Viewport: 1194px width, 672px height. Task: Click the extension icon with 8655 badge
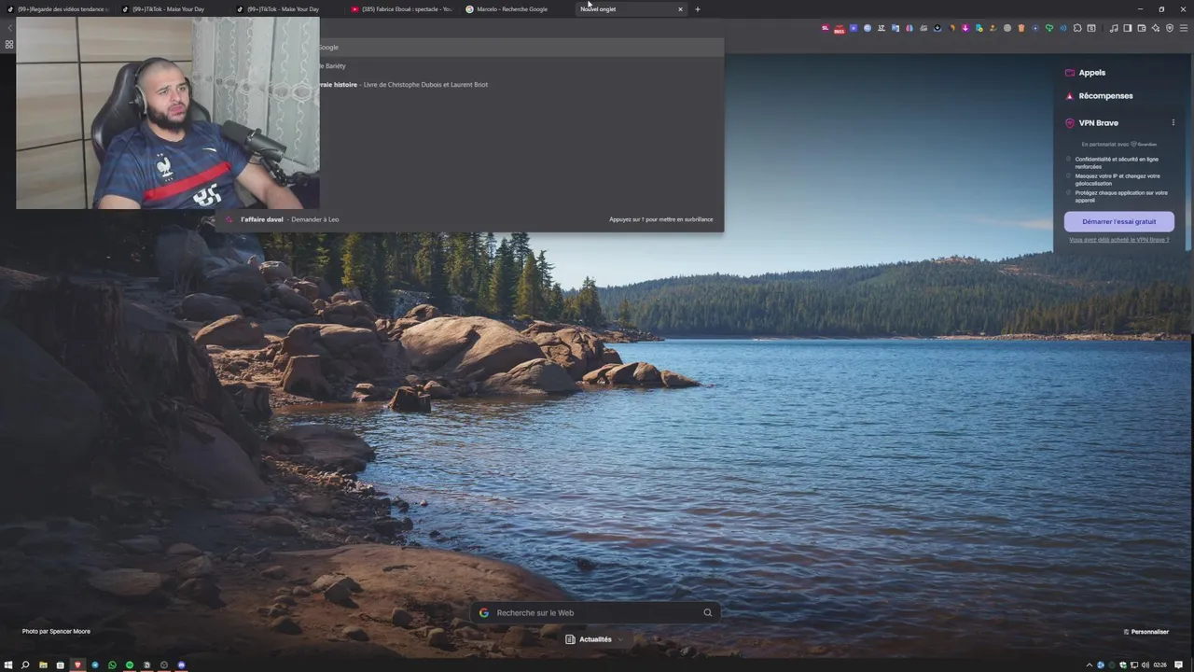pos(839,29)
